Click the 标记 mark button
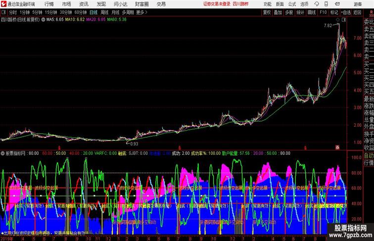 click(x=334, y=12)
